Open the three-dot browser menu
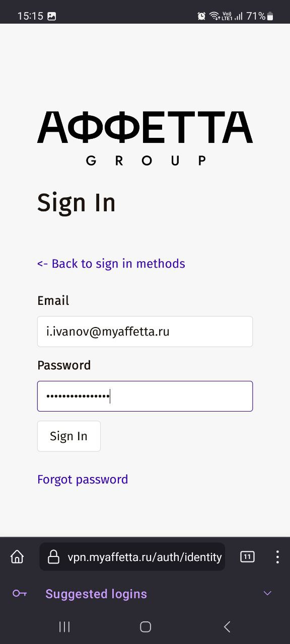Screen dimensions: 290x644 point(277,556)
